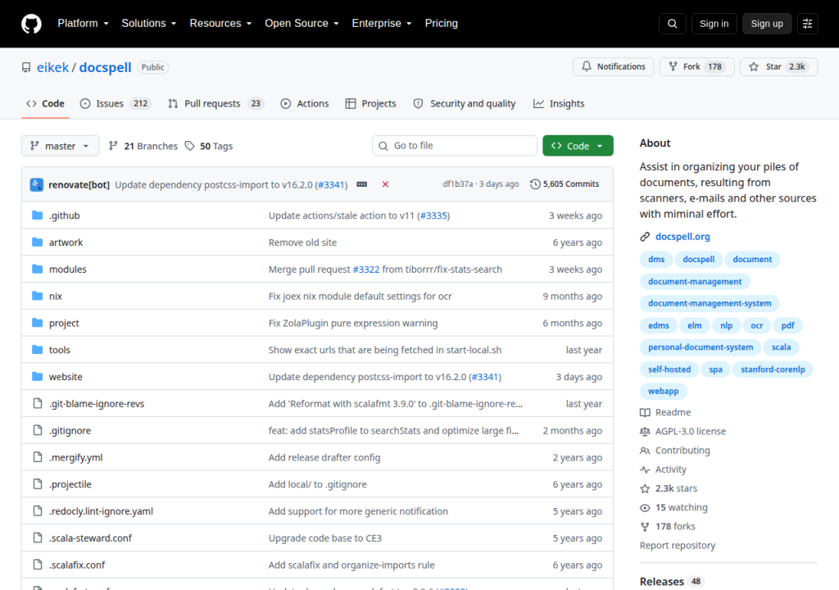Click the .github folder icon
Viewport: 839px width, 590px height.
tap(37, 216)
